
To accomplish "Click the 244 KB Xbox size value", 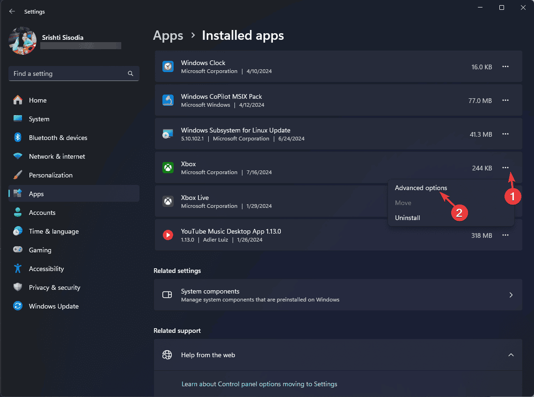I will 482,168.
